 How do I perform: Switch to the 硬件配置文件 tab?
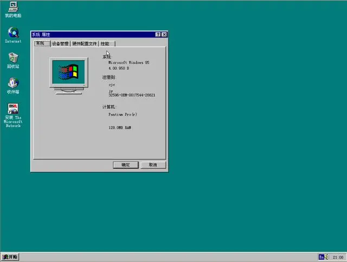(85, 43)
